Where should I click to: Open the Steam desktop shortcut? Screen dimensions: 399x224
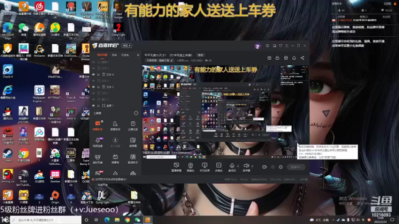coord(7,155)
